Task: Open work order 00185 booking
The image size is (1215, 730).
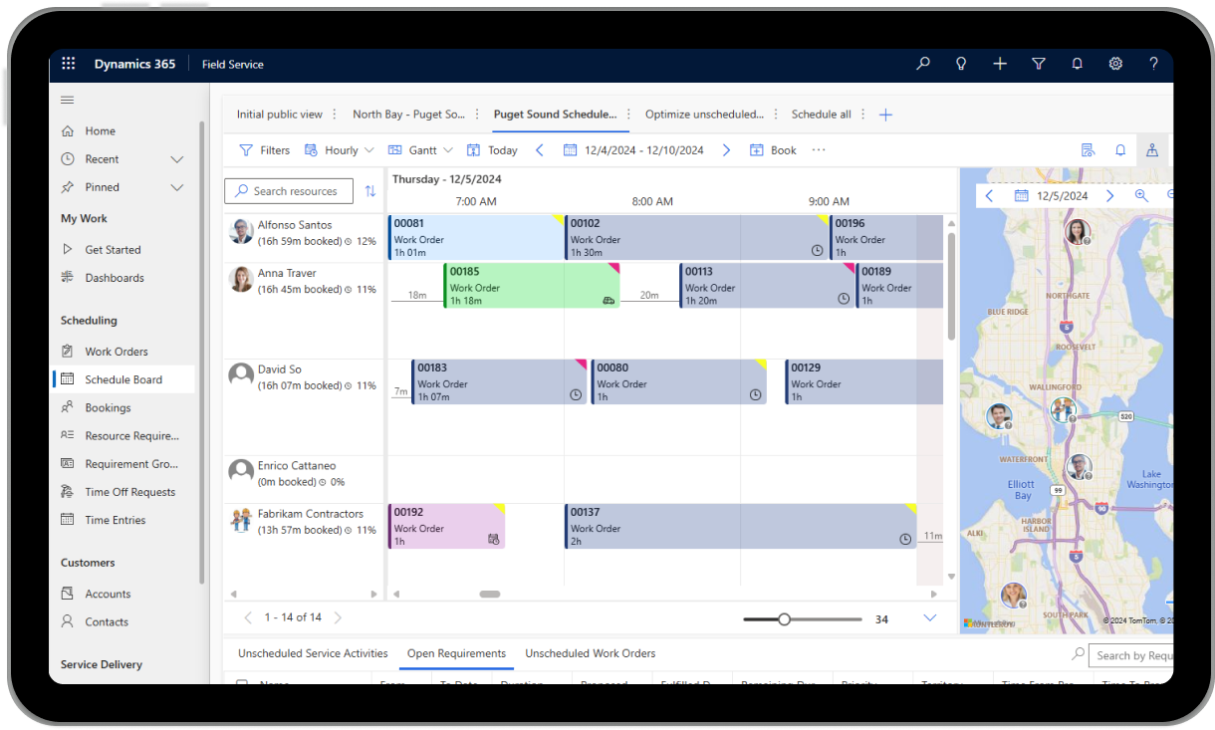Action: tap(532, 286)
